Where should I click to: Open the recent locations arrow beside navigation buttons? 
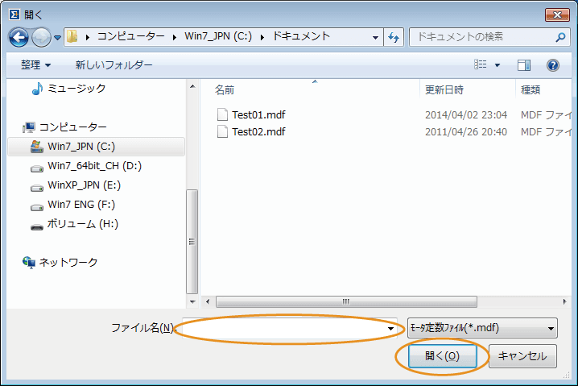pos(57,38)
